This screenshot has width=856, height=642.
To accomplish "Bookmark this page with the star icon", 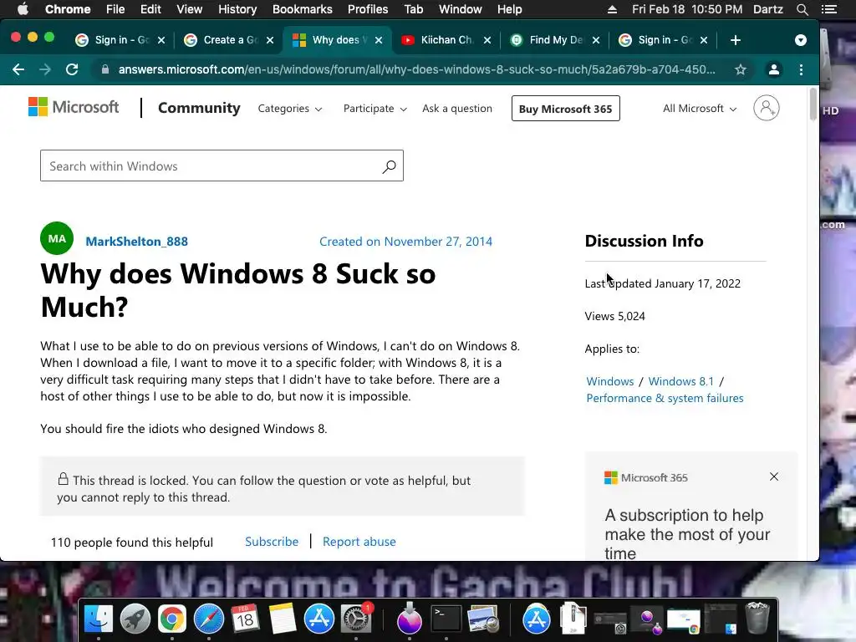I will 741,69.
